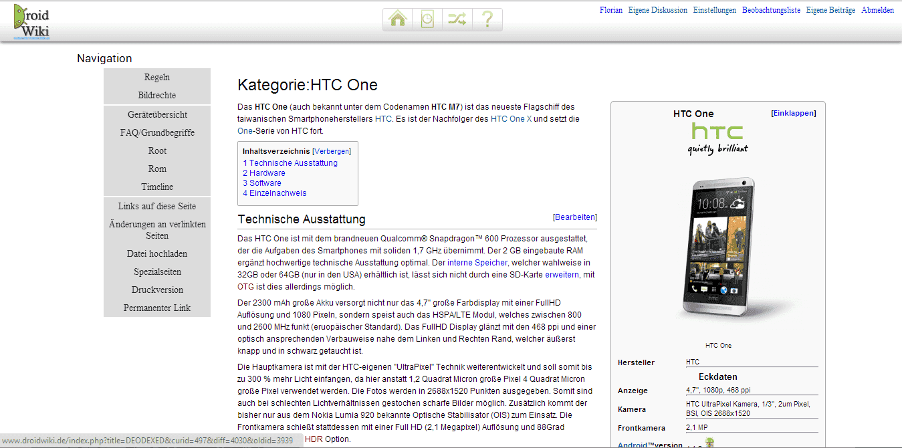The image size is (902, 448).
Task: Click the Hersteller label in the infobox
Action: [x=636, y=362]
